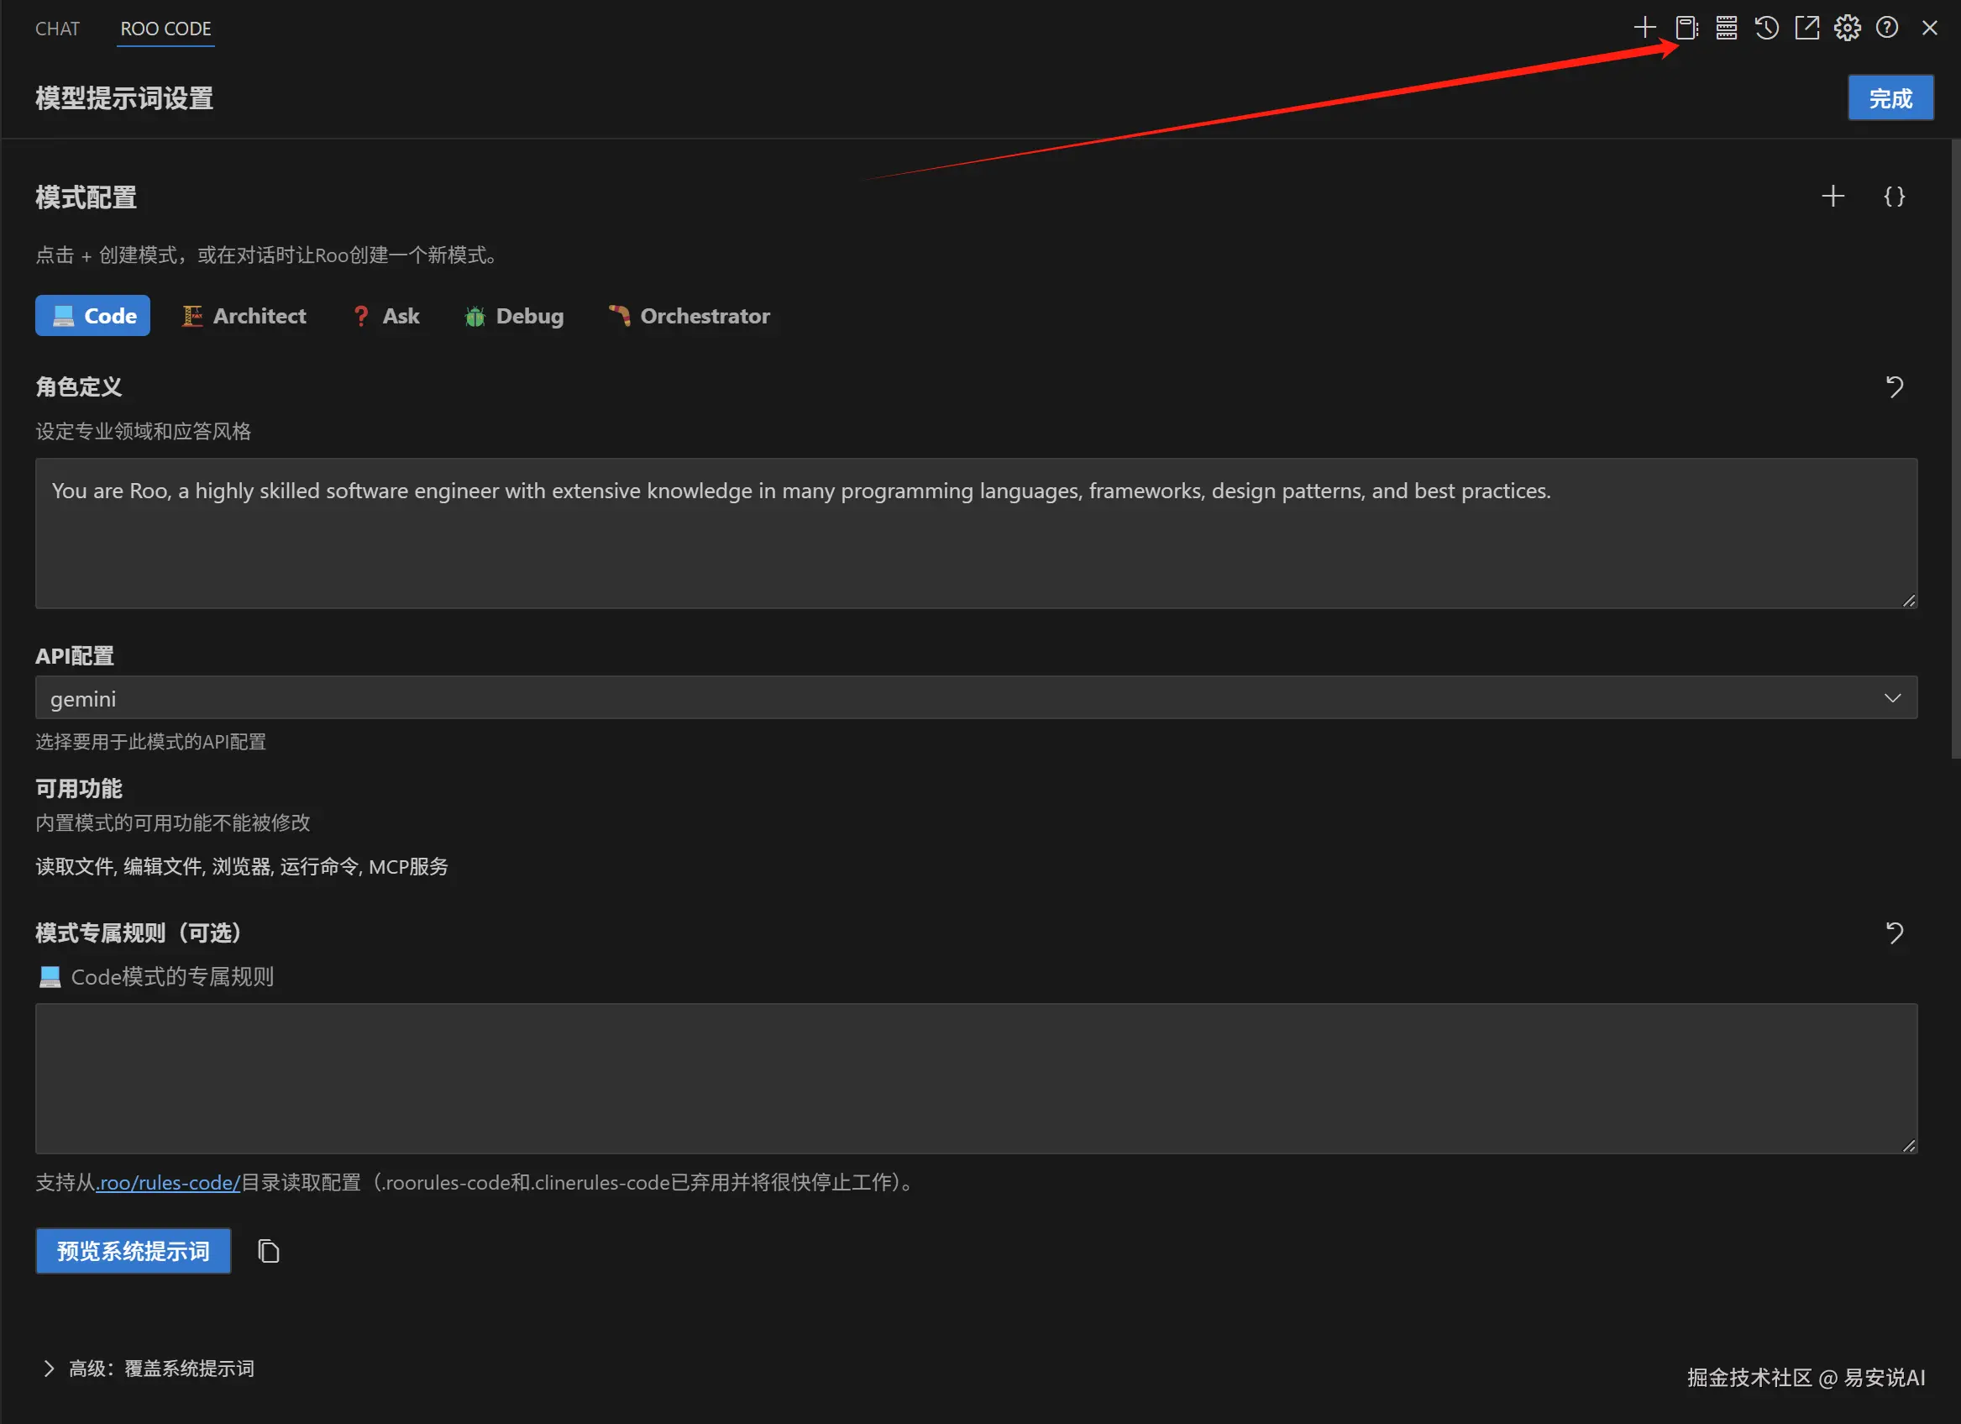Open the prompts settings icon in header
The height and width of the screenshot is (1424, 1961).
[1686, 28]
